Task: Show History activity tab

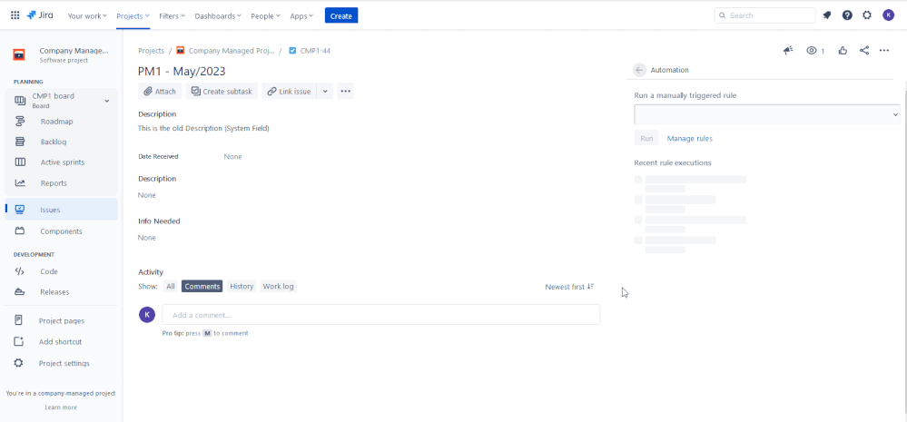Action: click(242, 286)
